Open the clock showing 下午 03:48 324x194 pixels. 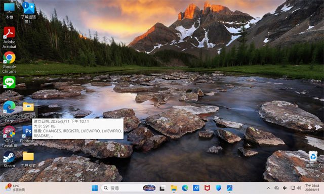312,188
